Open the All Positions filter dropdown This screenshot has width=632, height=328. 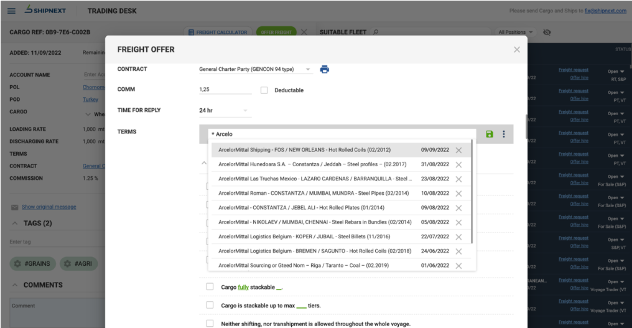coord(516,32)
